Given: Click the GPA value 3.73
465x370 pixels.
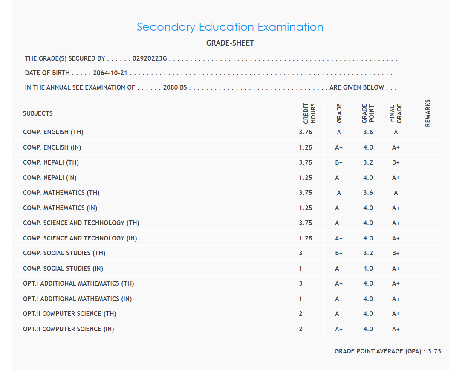Looking at the screenshot, I should pos(434,351).
